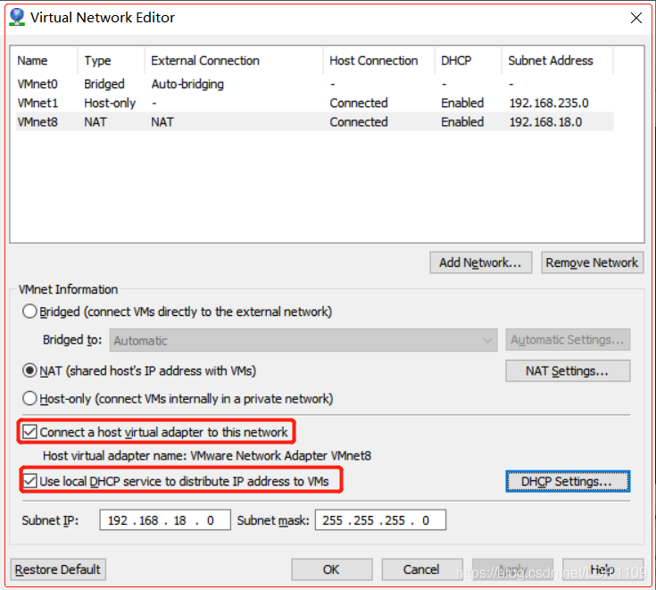The image size is (656, 590).
Task: Open the Bridged to dropdown
Action: point(303,340)
